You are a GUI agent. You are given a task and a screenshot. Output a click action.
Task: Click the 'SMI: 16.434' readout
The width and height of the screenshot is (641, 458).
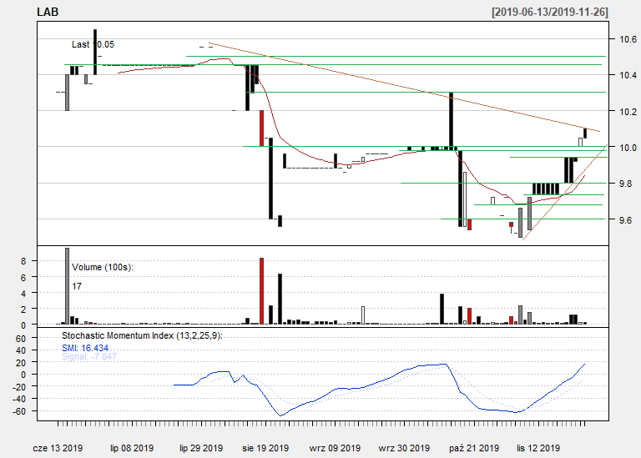point(85,348)
